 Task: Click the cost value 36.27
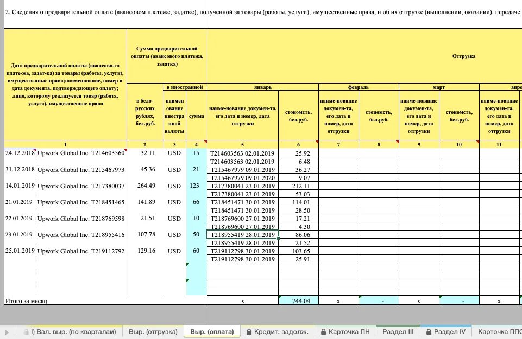298,169
